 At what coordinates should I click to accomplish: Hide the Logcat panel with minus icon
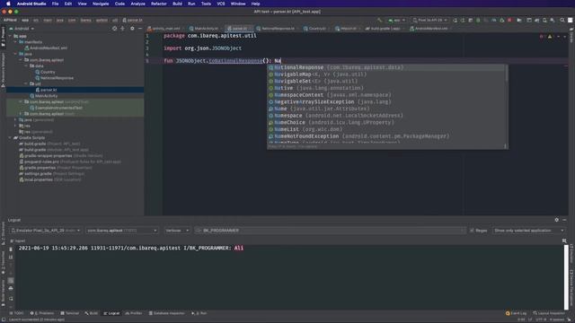point(564,220)
